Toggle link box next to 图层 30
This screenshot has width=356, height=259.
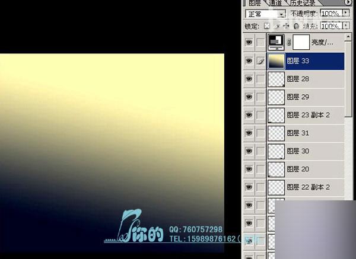[260, 151]
